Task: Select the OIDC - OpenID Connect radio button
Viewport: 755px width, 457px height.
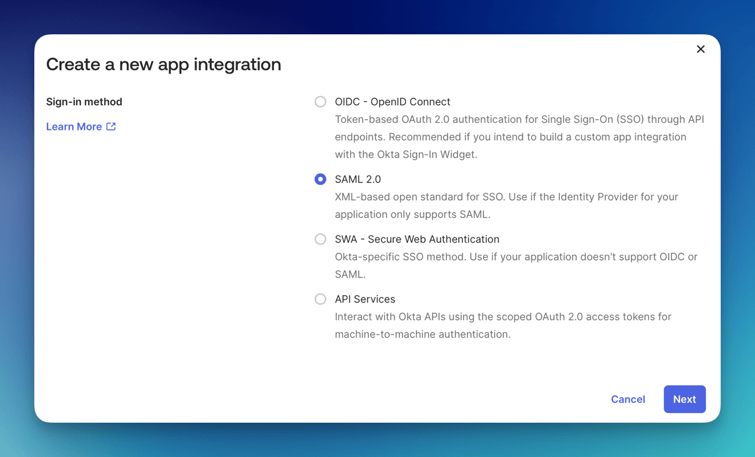Action: pyautogui.click(x=320, y=102)
